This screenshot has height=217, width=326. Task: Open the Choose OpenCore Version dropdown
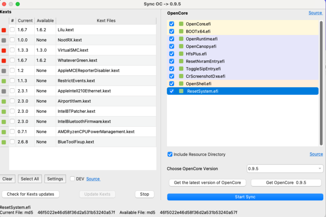point(285,169)
